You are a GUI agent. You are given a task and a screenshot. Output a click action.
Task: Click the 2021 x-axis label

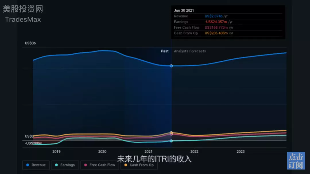coord(148,152)
